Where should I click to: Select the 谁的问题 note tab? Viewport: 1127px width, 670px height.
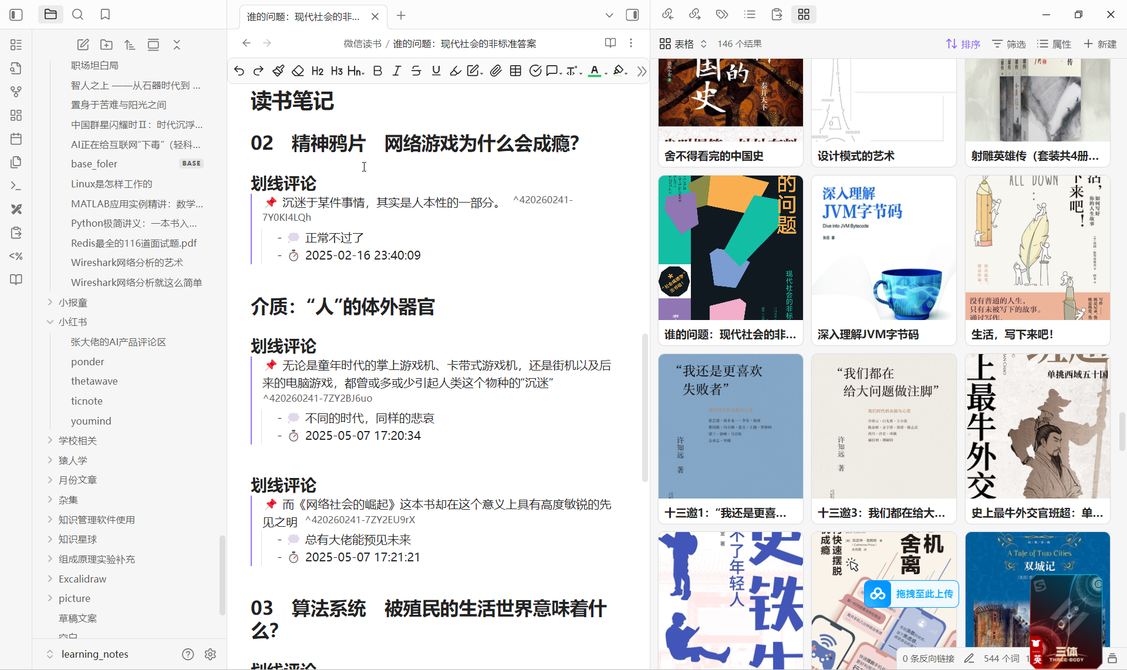click(303, 16)
